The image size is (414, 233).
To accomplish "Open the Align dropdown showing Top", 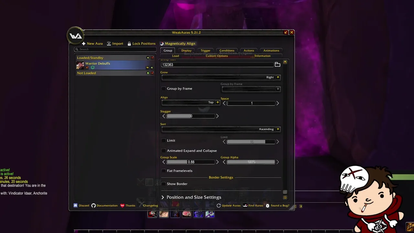I will click(x=191, y=102).
